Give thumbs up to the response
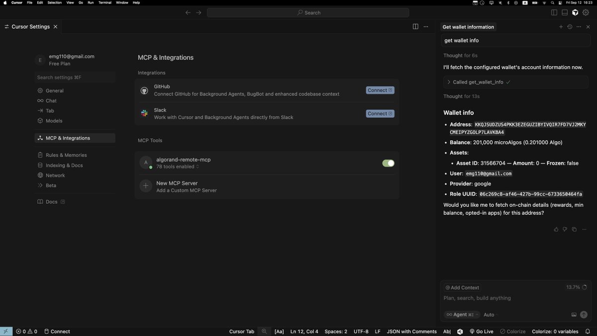 coord(556,229)
